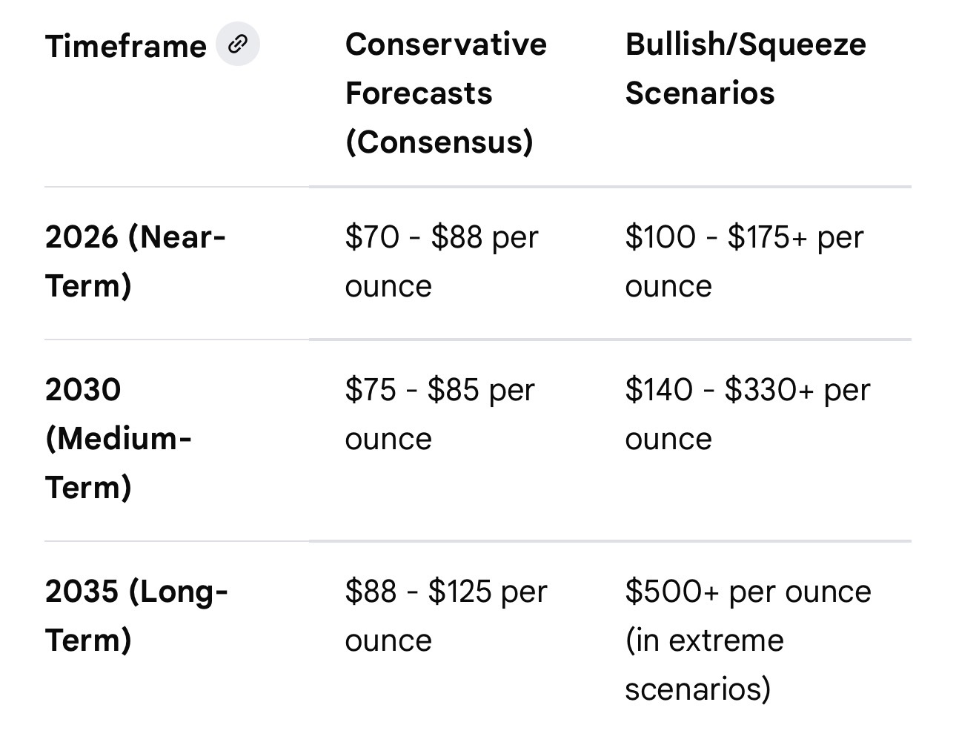
Task: Click the $75 - $85 per ounce cell
Action: [439, 414]
